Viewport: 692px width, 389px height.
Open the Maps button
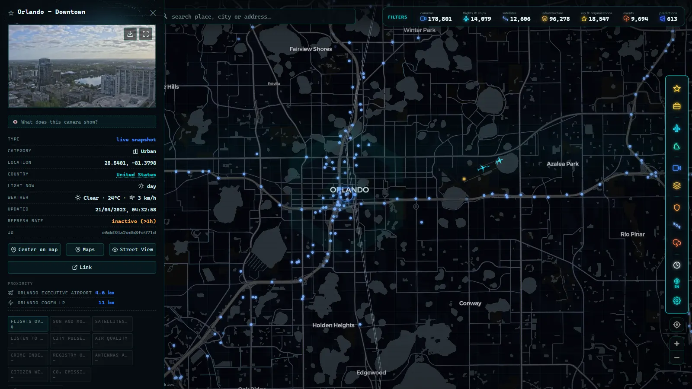tap(85, 249)
